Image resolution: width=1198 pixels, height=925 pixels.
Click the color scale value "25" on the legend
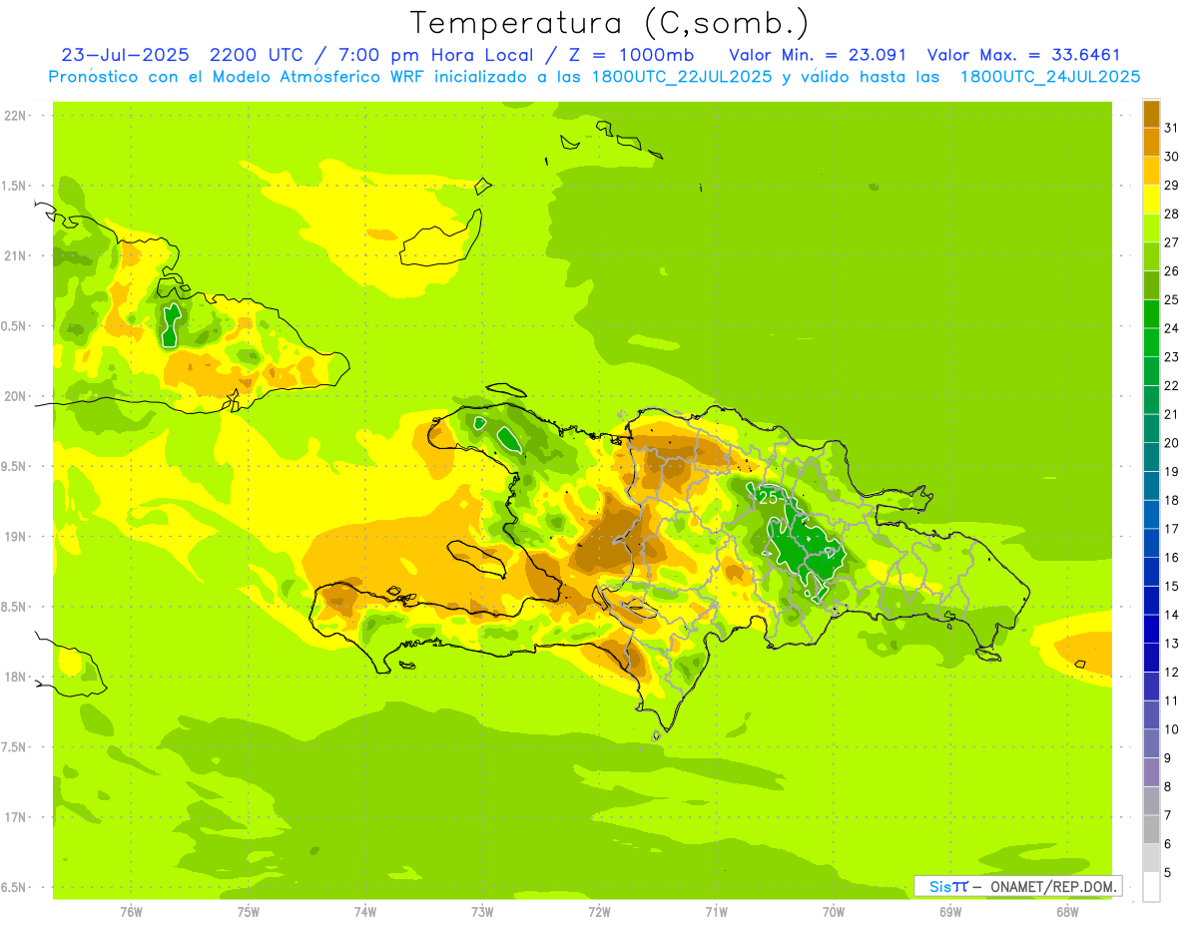coord(1171,299)
